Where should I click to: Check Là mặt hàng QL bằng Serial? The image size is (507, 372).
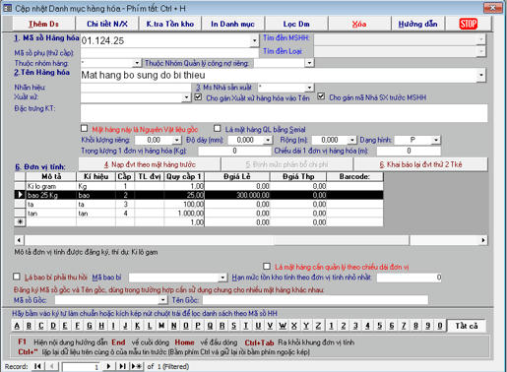(x=217, y=128)
